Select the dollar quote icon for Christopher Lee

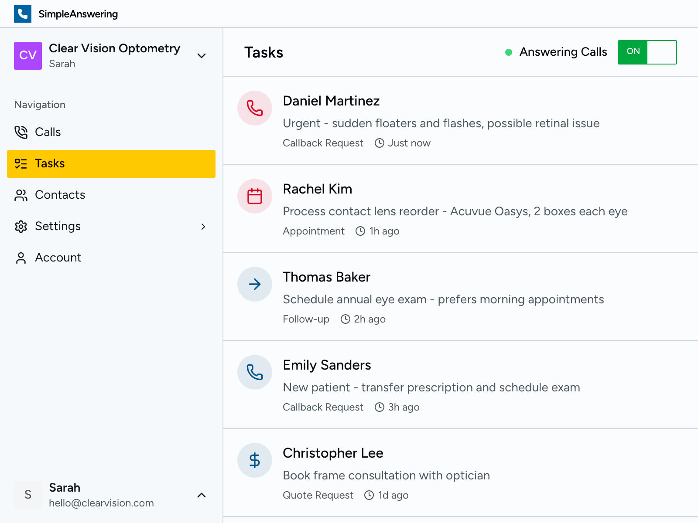click(254, 460)
